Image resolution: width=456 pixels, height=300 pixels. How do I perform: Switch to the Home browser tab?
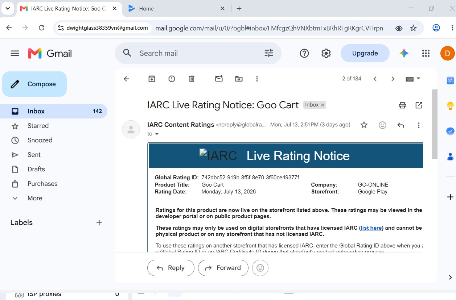point(177,9)
